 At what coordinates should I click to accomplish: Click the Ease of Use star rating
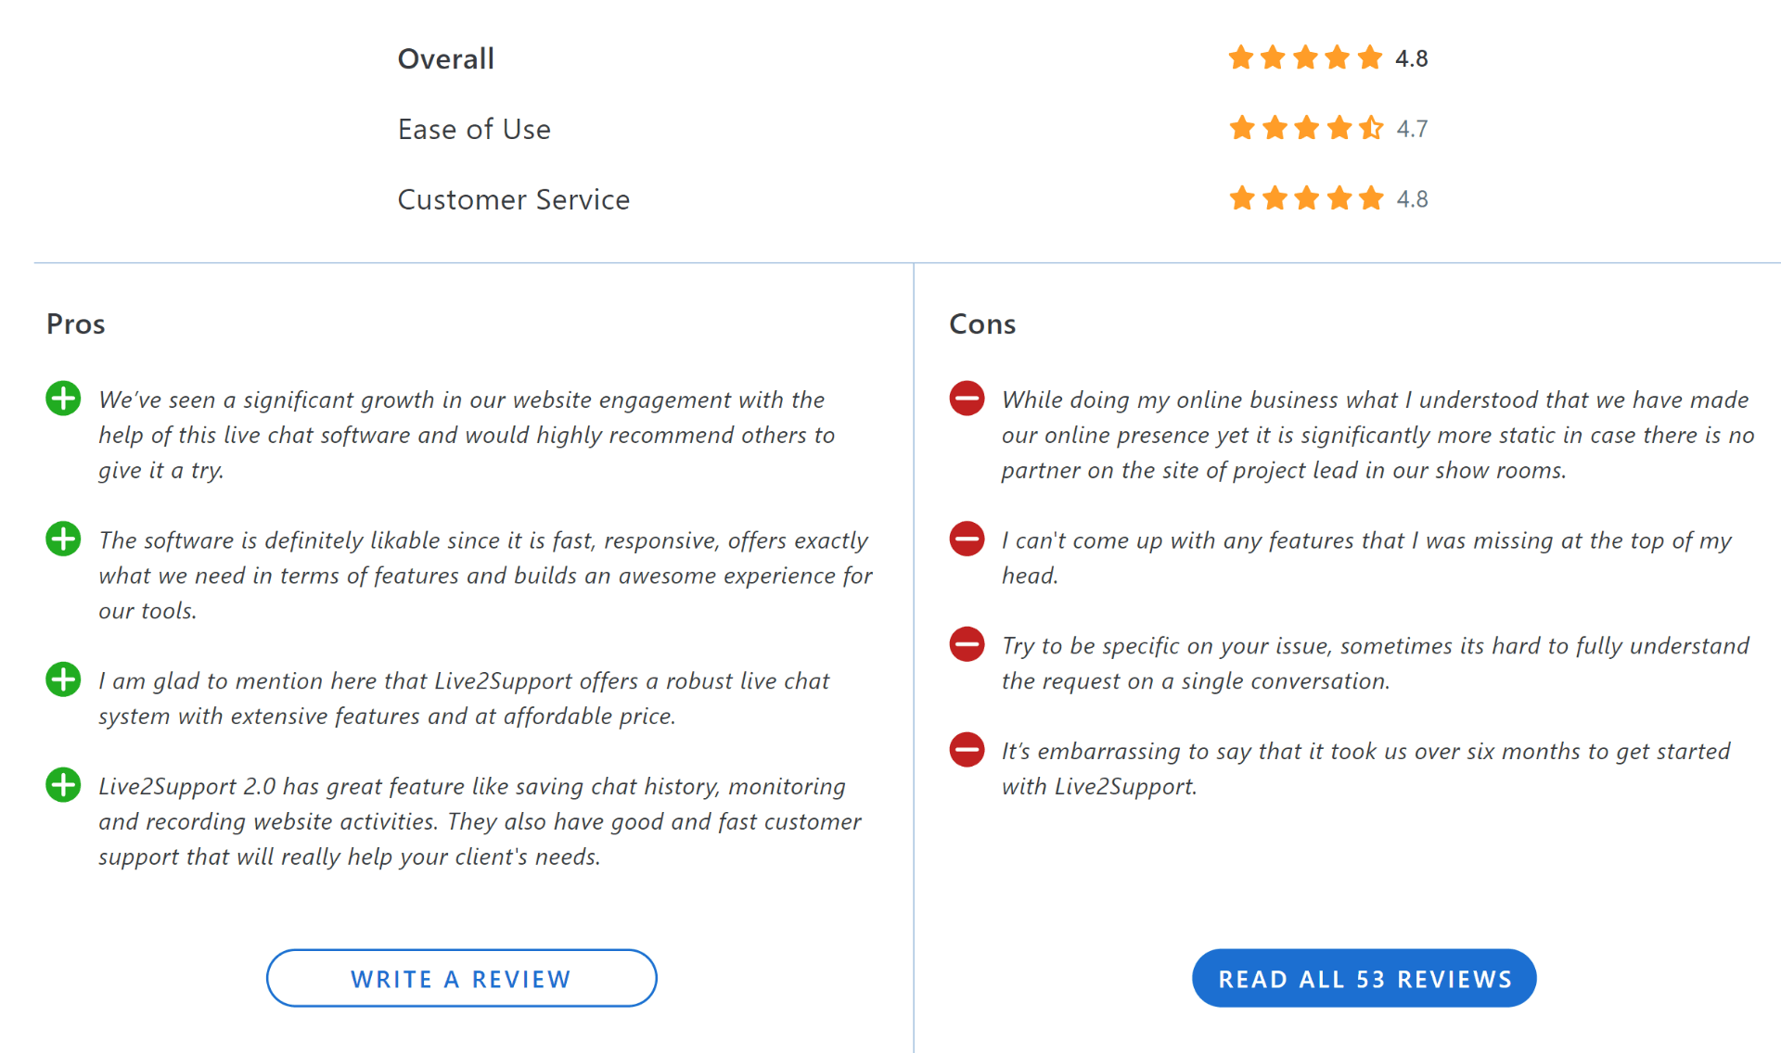[x=1305, y=128]
